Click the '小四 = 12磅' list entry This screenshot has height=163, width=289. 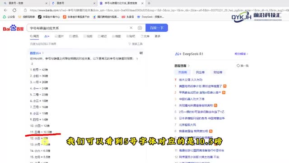(x=40, y=126)
